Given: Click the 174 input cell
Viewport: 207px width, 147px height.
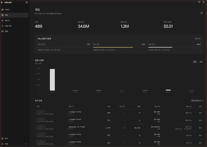Looking at the screenshot, I should coord(109,120).
